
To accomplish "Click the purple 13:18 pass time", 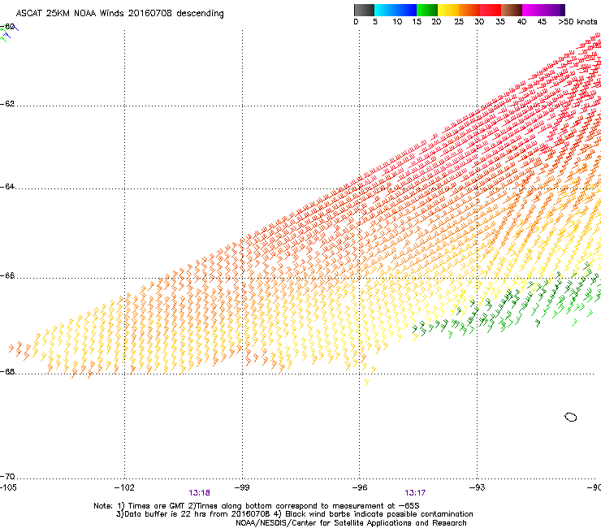I will (199, 493).
